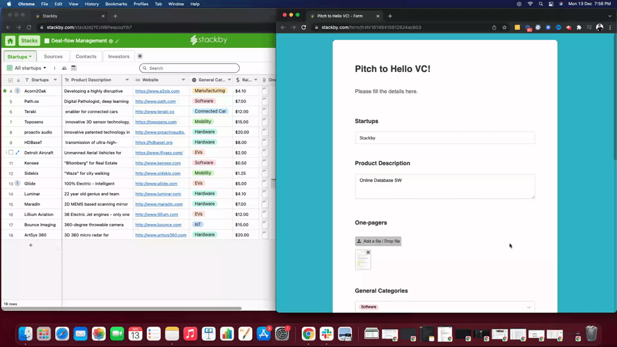Expand the Detroit Aircraft row with the arrow icon

(17, 153)
